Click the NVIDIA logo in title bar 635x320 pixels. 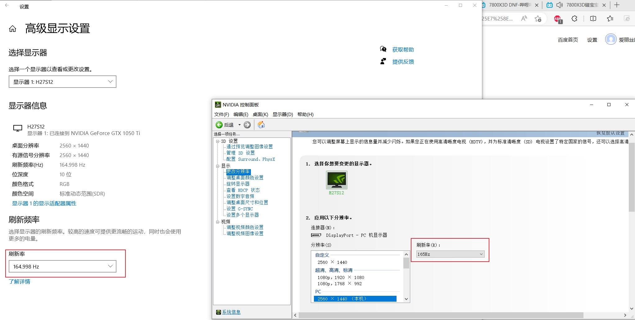(218, 105)
